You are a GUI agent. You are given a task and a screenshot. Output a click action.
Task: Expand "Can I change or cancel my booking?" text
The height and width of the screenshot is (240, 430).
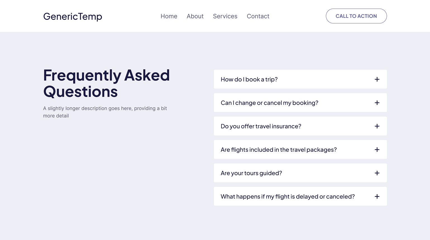pyautogui.click(x=269, y=103)
